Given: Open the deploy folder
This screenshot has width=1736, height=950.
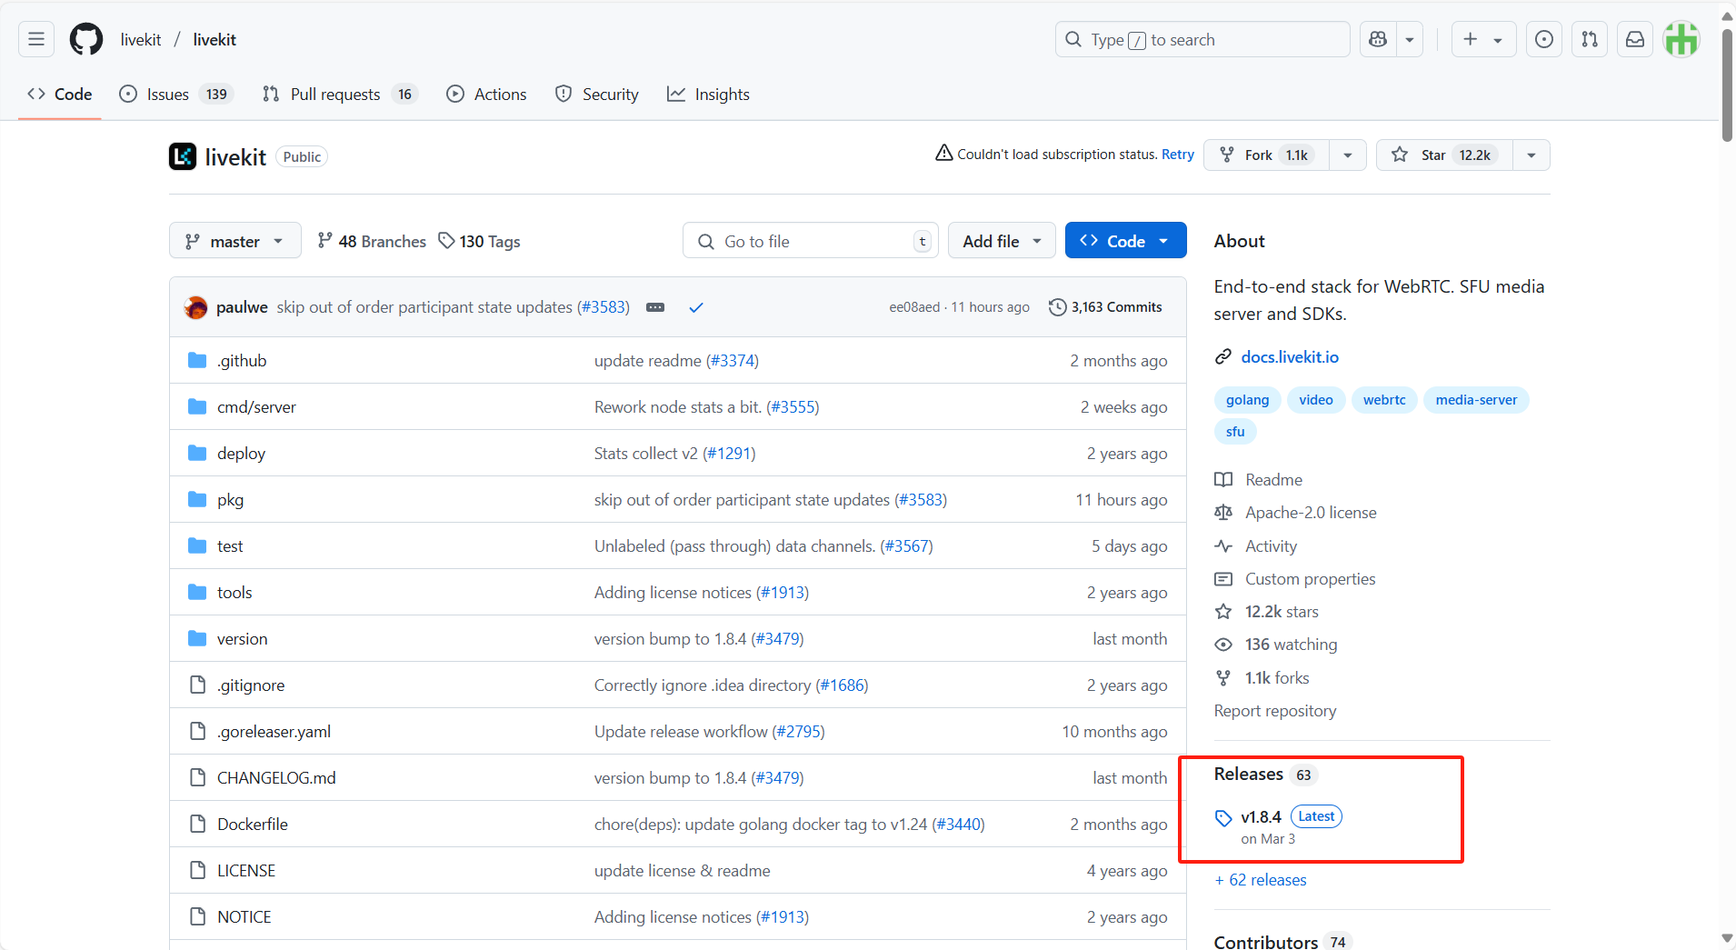Looking at the screenshot, I should [x=241, y=454].
